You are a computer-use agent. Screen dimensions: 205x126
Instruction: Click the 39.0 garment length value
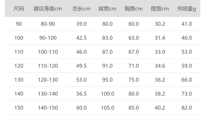pos(81,24)
